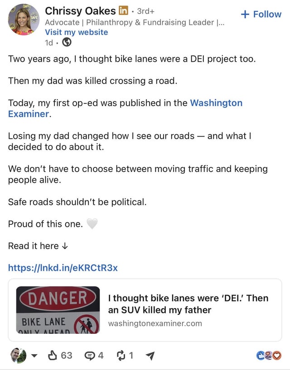Click the LinkedIn premium badge icon
Image resolution: width=290 pixels, height=370 pixels.
coord(123,10)
